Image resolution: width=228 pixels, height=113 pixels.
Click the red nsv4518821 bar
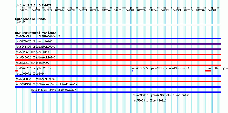(208, 71)
